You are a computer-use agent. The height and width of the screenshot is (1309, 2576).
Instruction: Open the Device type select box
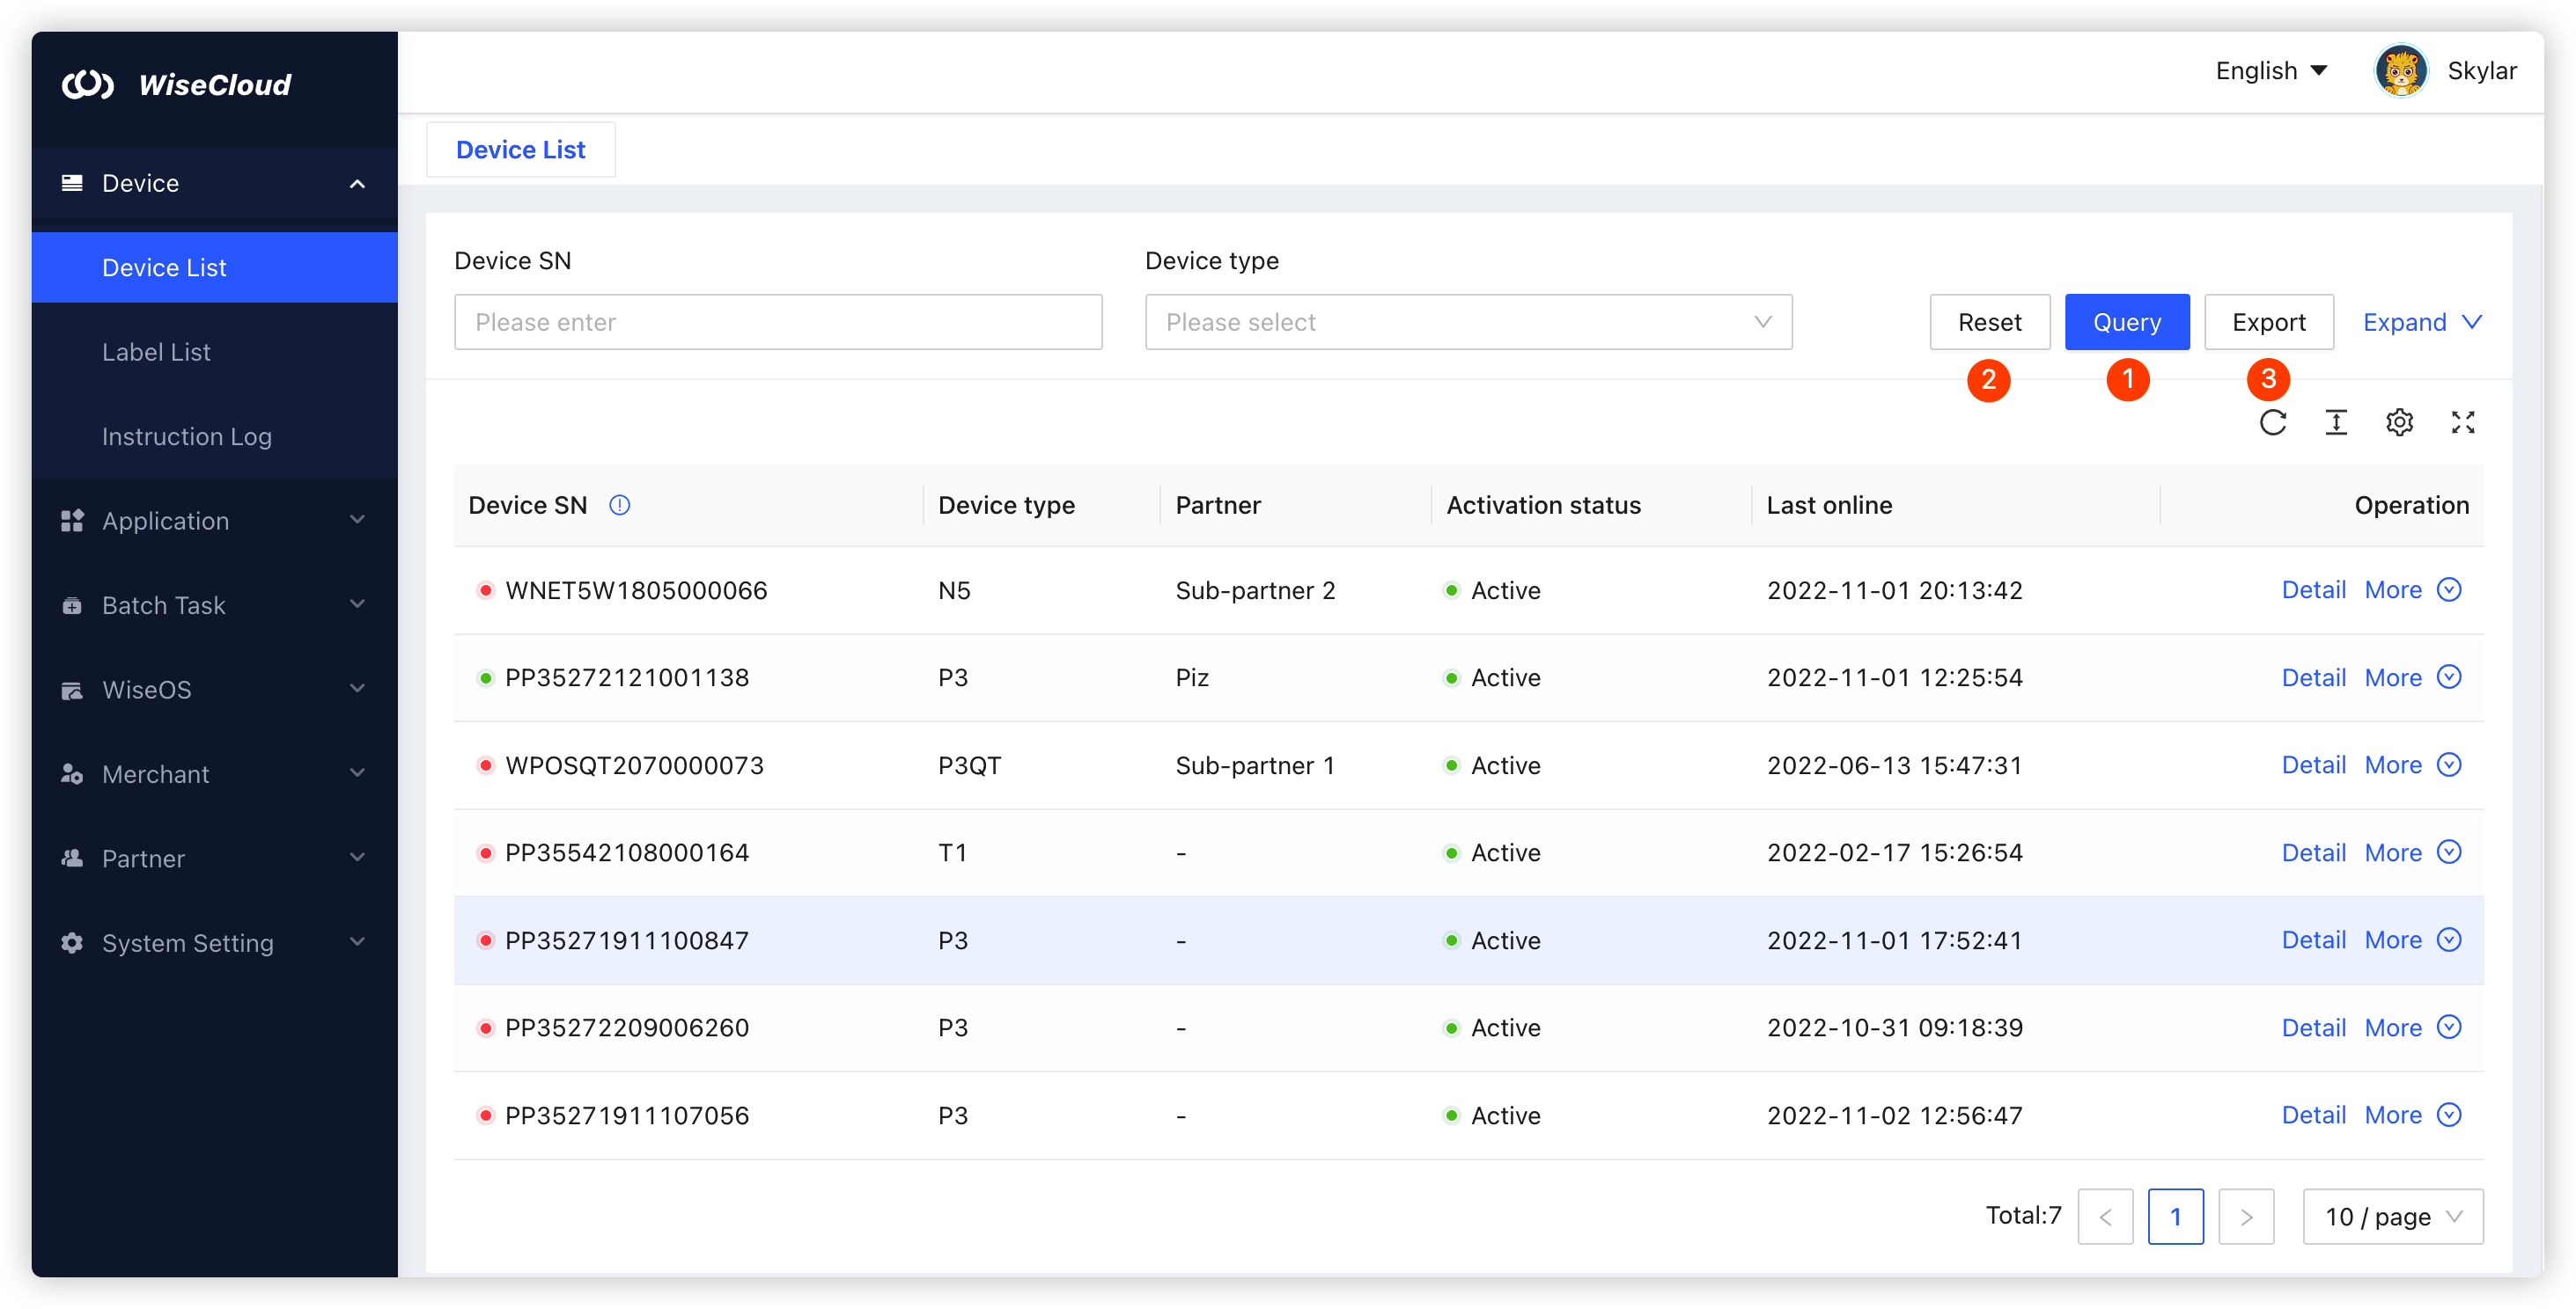click(1467, 322)
